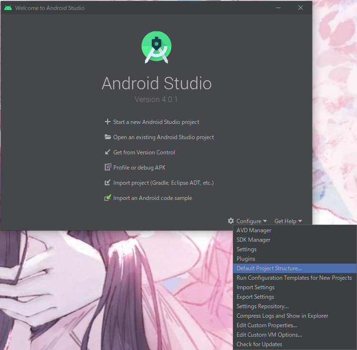This screenshot has width=357, height=350.
Task: Open Plugins from the Configure menu
Action: 295,259
